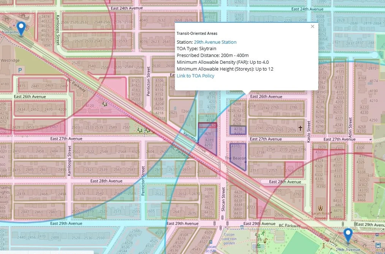385x254 pixels.
Task: Click the blue Nanaimo station pin marker
Action: [x=22, y=29]
